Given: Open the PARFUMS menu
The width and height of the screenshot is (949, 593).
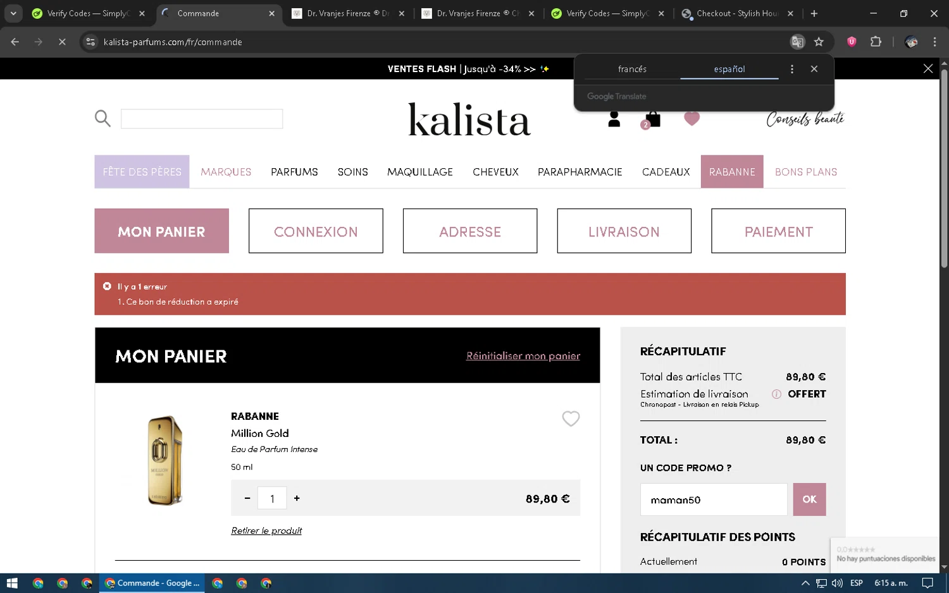Looking at the screenshot, I should [294, 172].
